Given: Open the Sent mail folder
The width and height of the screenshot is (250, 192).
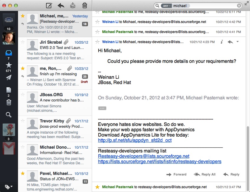Looking at the screenshot, I should click(x=9, y=78).
